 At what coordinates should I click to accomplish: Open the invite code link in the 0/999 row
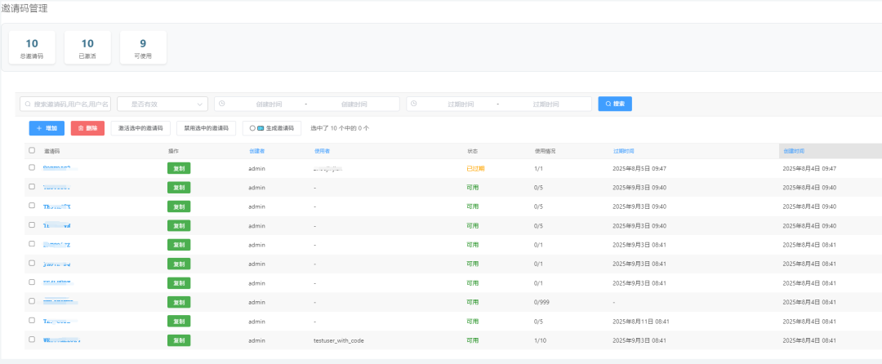click(60, 302)
